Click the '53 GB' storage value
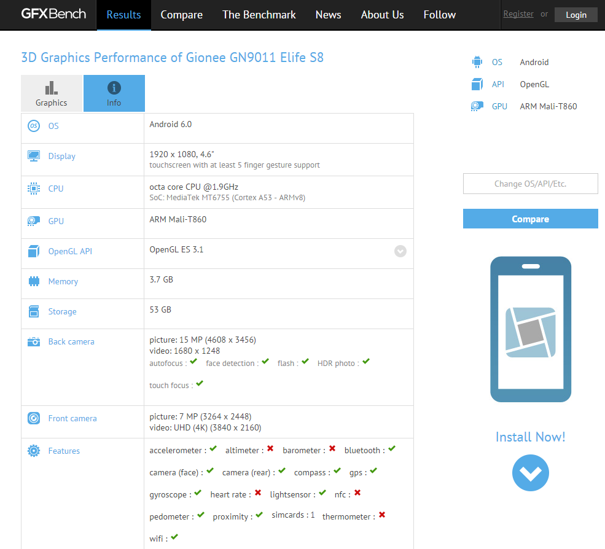 click(160, 310)
